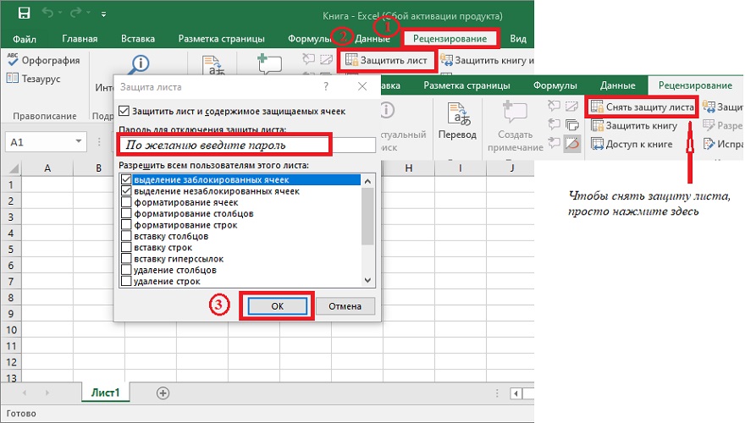Open the Данные tab in the right ribbon snippet
The width and height of the screenshot is (745, 423).
point(618,86)
